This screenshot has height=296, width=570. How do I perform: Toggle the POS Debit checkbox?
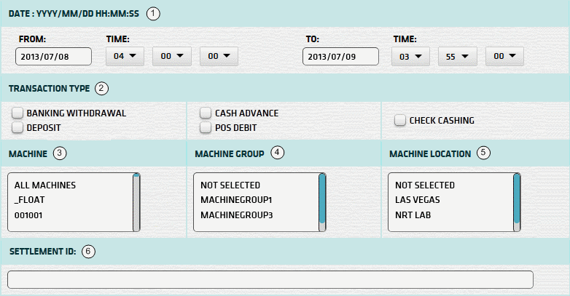pos(206,127)
